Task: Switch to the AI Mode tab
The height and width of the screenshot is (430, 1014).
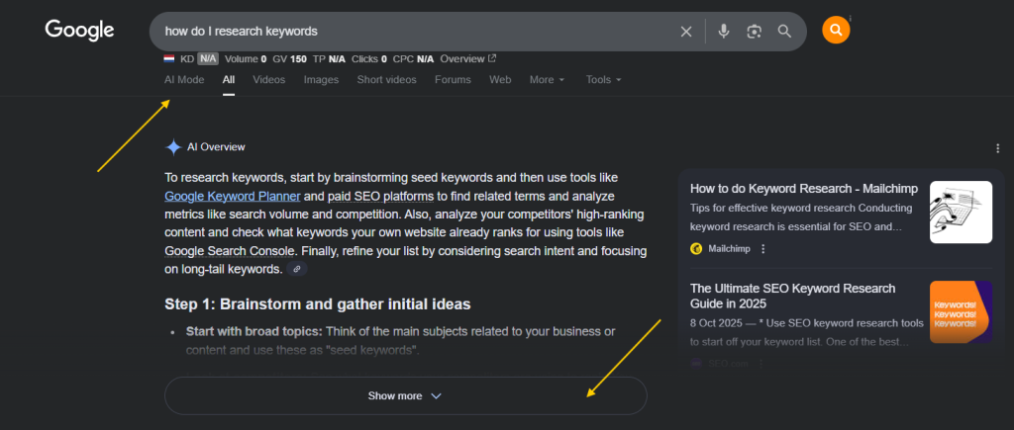Action: pyautogui.click(x=184, y=79)
